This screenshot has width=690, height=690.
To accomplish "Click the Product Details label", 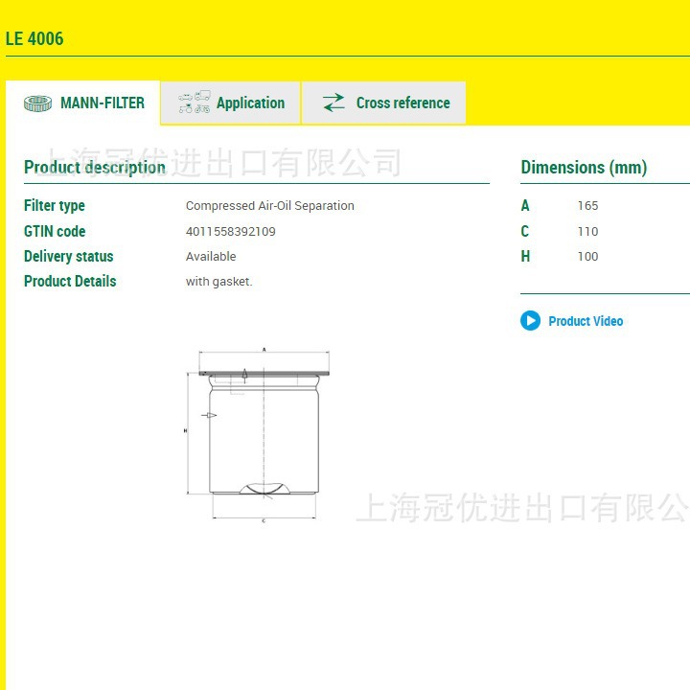I will tap(70, 281).
